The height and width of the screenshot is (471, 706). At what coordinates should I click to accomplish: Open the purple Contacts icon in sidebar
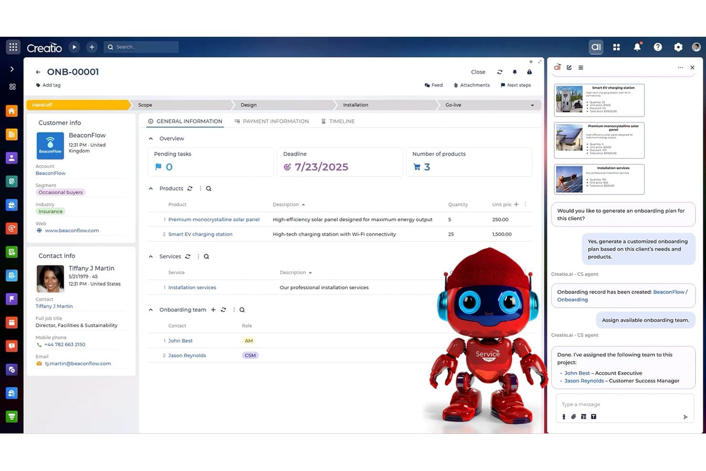pyautogui.click(x=12, y=157)
